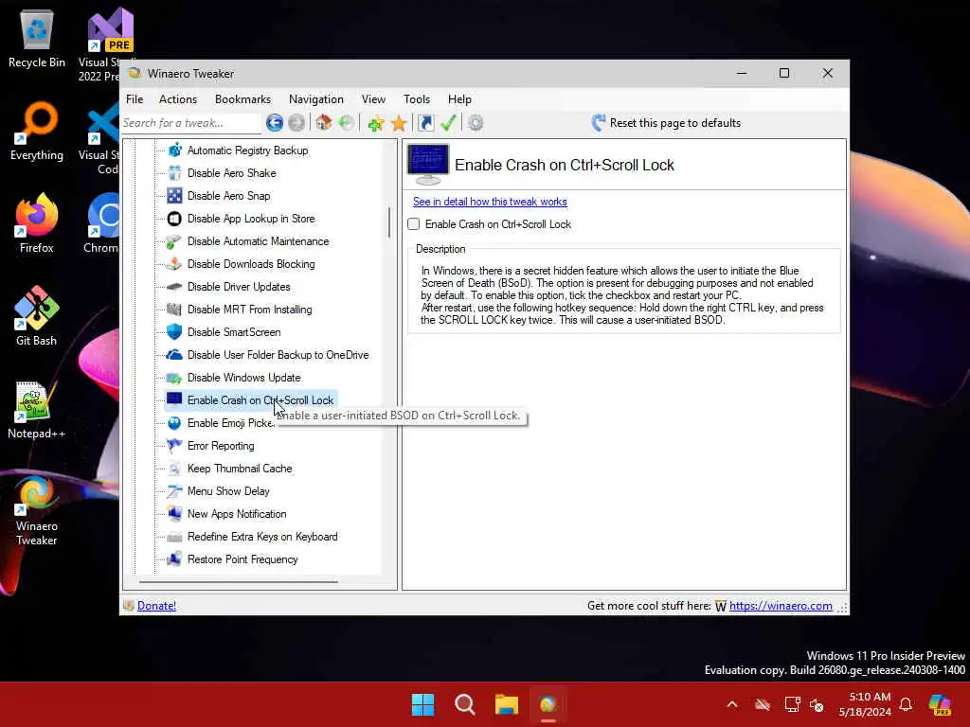Show hidden tray icons chevron
The image size is (970, 727).
click(732, 704)
